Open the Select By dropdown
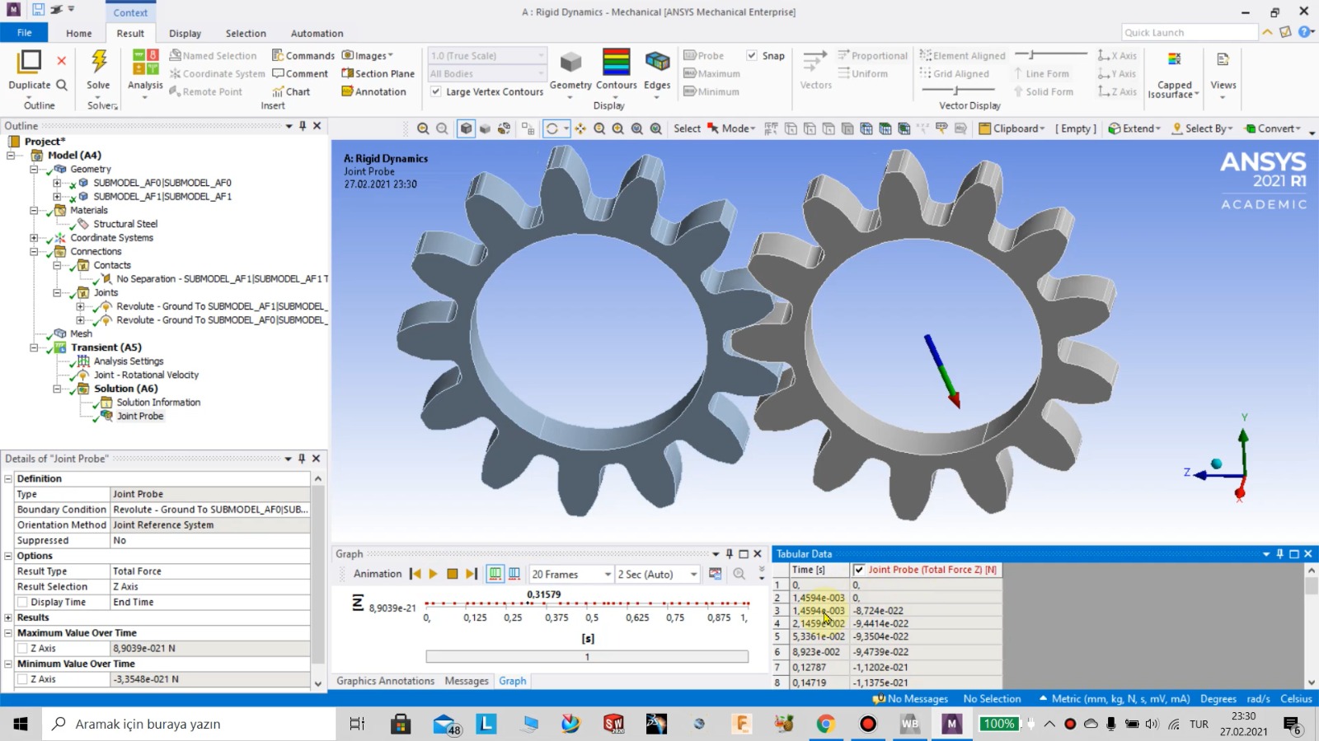Screen dimensions: 1319x741 pos(1203,128)
